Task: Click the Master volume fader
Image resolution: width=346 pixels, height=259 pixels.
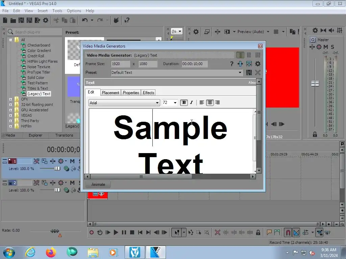Action: tap(315, 84)
